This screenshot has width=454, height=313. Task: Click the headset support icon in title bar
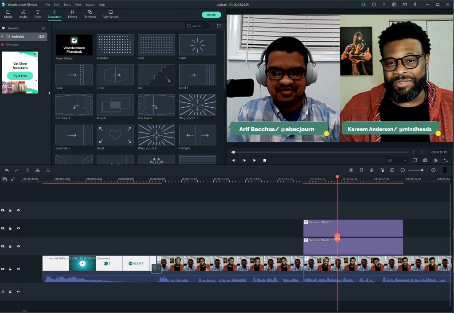(x=364, y=4)
